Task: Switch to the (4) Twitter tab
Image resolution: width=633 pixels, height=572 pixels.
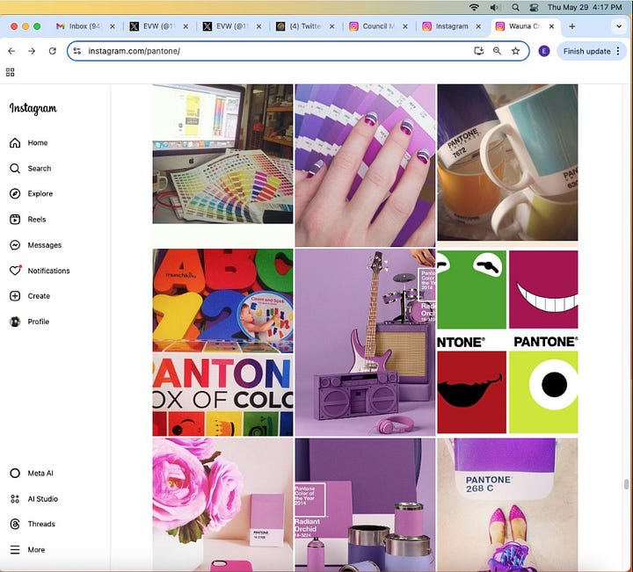Action: [305, 26]
